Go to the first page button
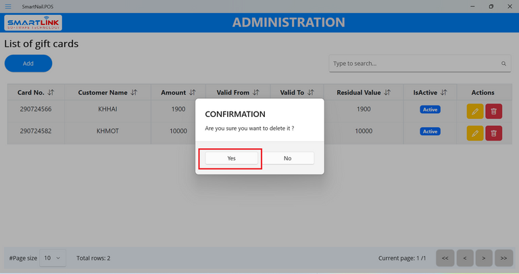 tap(445, 258)
